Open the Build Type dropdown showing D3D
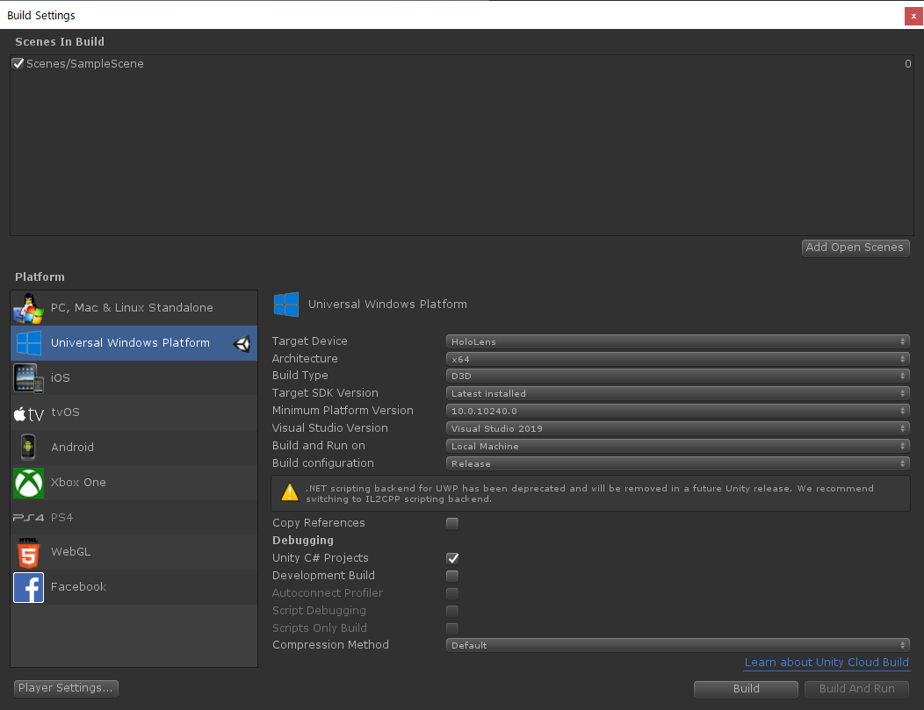Image resolution: width=924 pixels, height=710 pixels. click(x=678, y=376)
